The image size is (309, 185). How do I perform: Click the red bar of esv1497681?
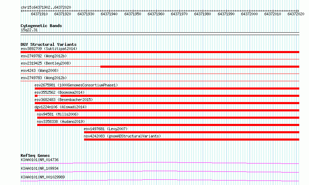[x=192, y=132]
